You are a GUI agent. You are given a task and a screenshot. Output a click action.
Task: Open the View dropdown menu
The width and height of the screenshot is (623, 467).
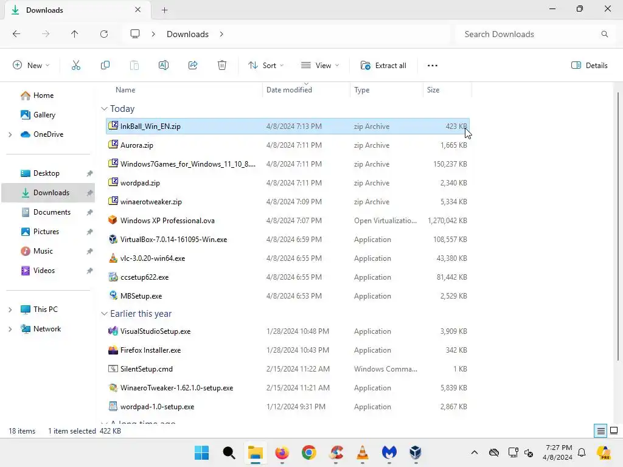[x=320, y=66]
